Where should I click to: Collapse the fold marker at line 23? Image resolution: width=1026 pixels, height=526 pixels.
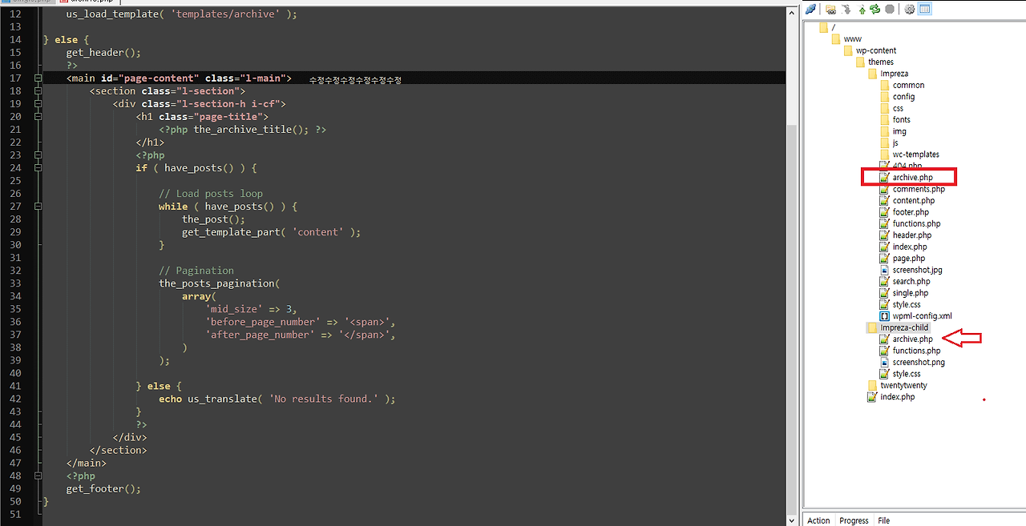click(38, 155)
